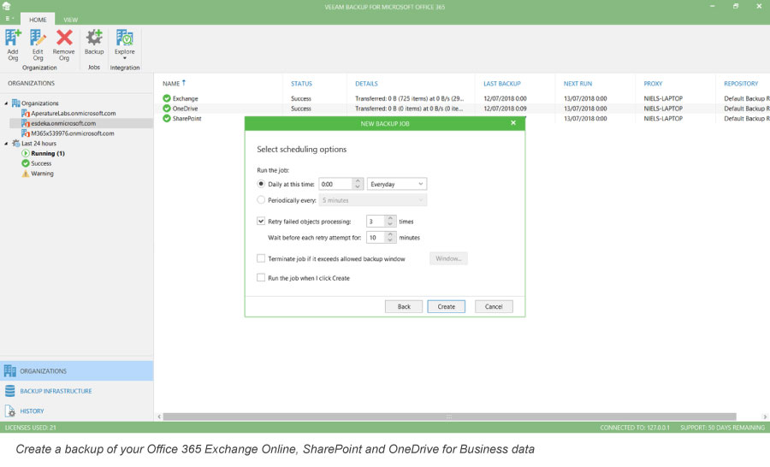770x467 pixels.
Task: Click the Backup jobs gear icon
Action: (x=94, y=38)
